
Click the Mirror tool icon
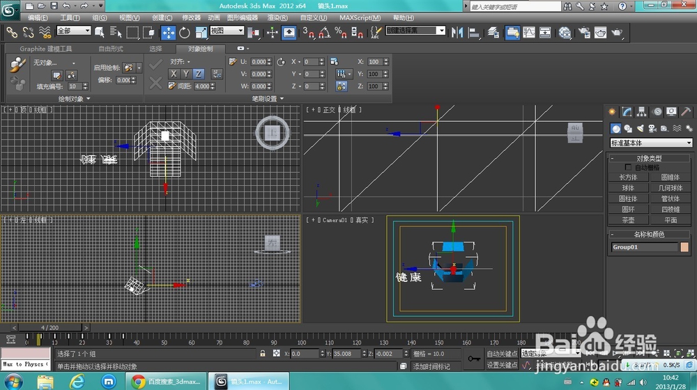pos(458,32)
